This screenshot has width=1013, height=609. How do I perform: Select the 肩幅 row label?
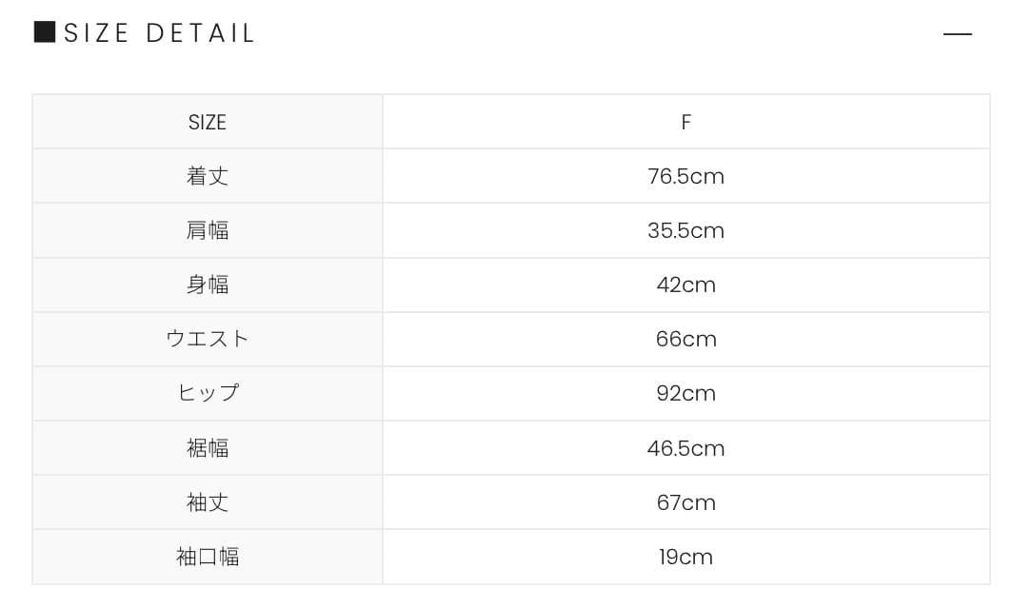(x=208, y=231)
